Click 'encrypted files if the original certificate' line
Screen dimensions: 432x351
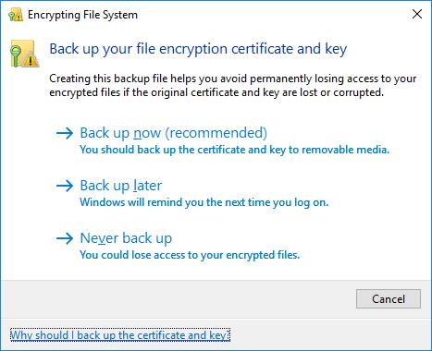(x=216, y=92)
